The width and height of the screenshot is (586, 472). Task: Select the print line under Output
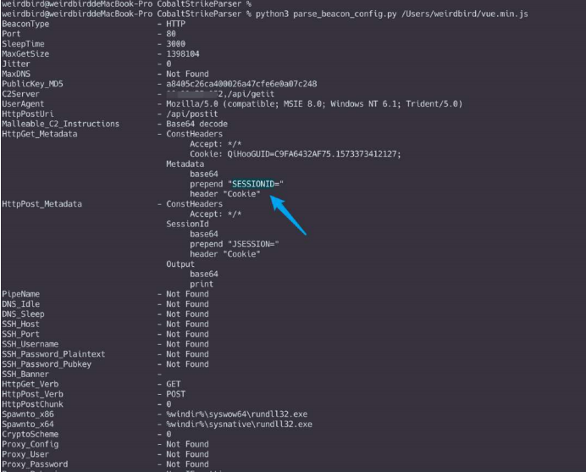pyautogui.click(x=202, y=284)
